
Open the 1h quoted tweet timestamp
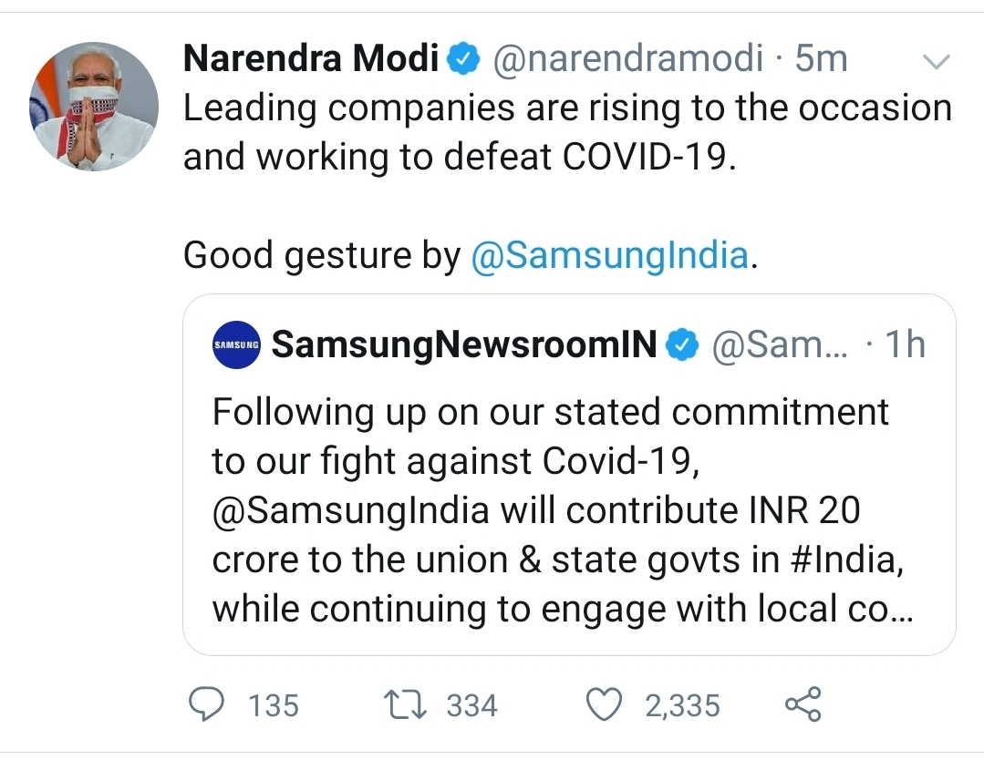pos(905,344)
